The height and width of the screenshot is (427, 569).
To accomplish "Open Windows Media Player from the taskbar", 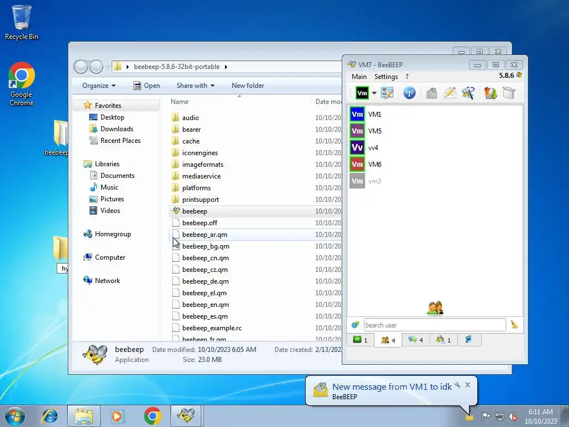I will pos(118,416).
